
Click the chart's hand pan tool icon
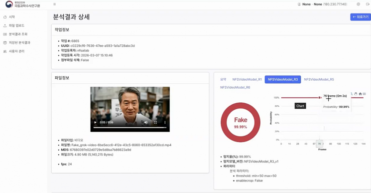coord(356,94)
